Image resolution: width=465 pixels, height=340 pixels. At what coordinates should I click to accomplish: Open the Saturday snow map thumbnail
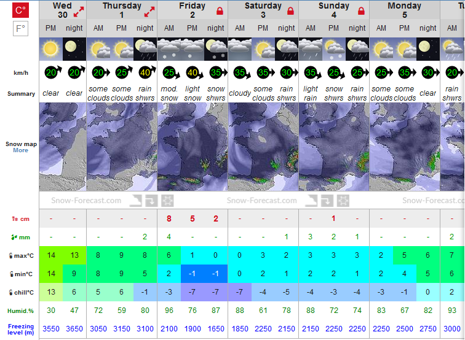click(x=263, y=147)
